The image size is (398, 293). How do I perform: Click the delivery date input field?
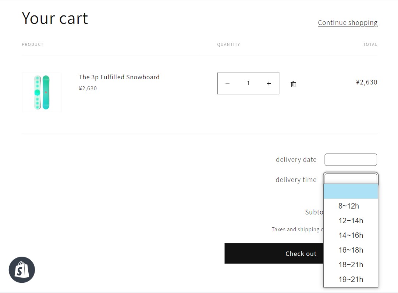(351, 160)
